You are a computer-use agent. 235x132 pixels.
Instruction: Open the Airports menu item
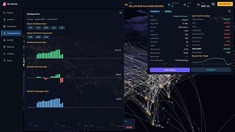(x=12, y=19)
